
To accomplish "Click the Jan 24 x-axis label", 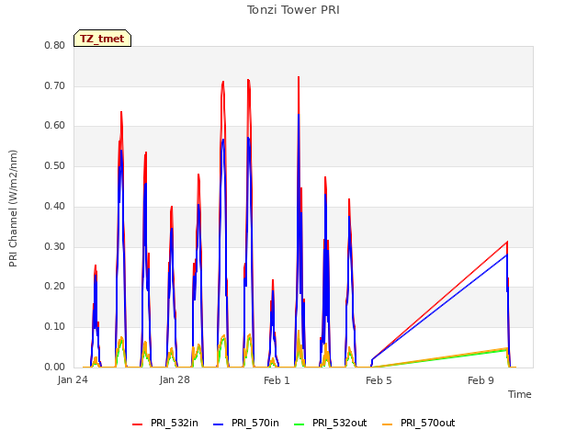I will [x=73, y=379].
